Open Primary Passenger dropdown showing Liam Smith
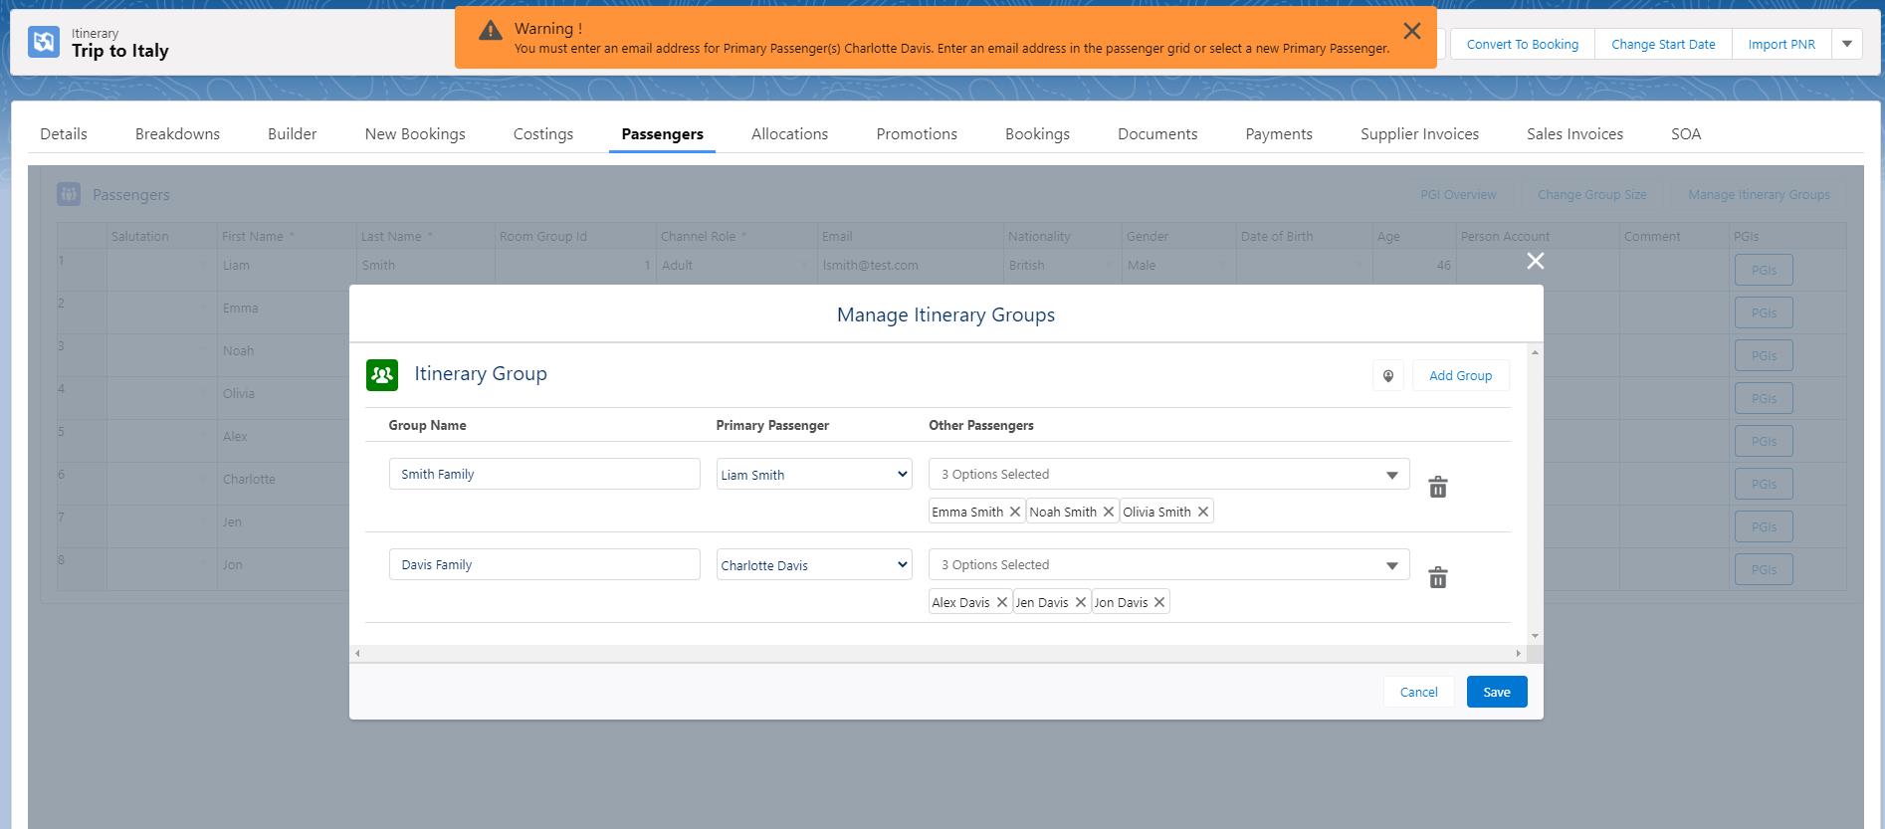1885x829 pixels. click(814, 474)
